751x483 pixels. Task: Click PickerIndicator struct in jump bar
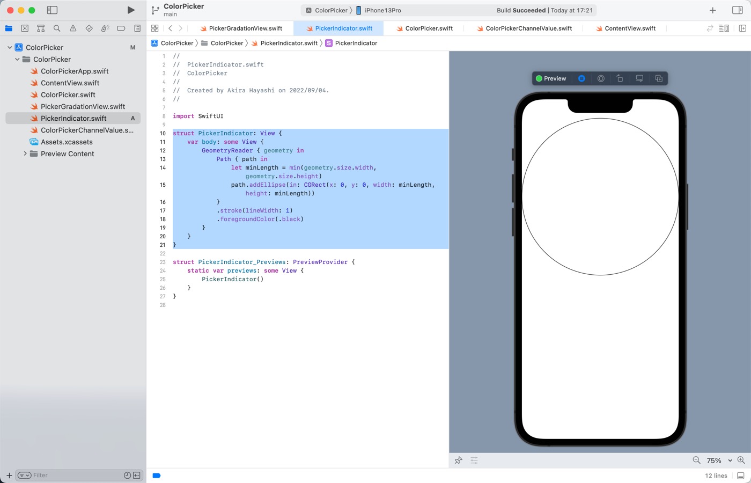(x=351, y=43)
